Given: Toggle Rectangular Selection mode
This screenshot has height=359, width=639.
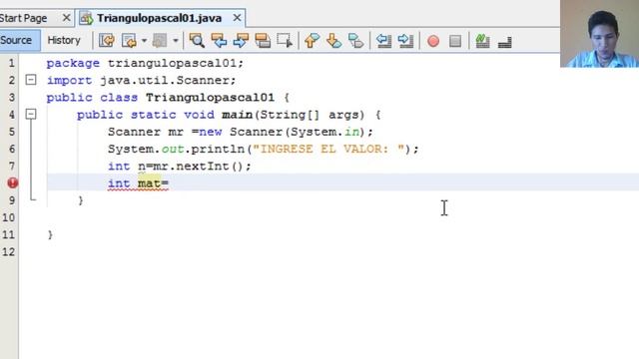Looking at the screenshot, I should (x=285, y=41).
